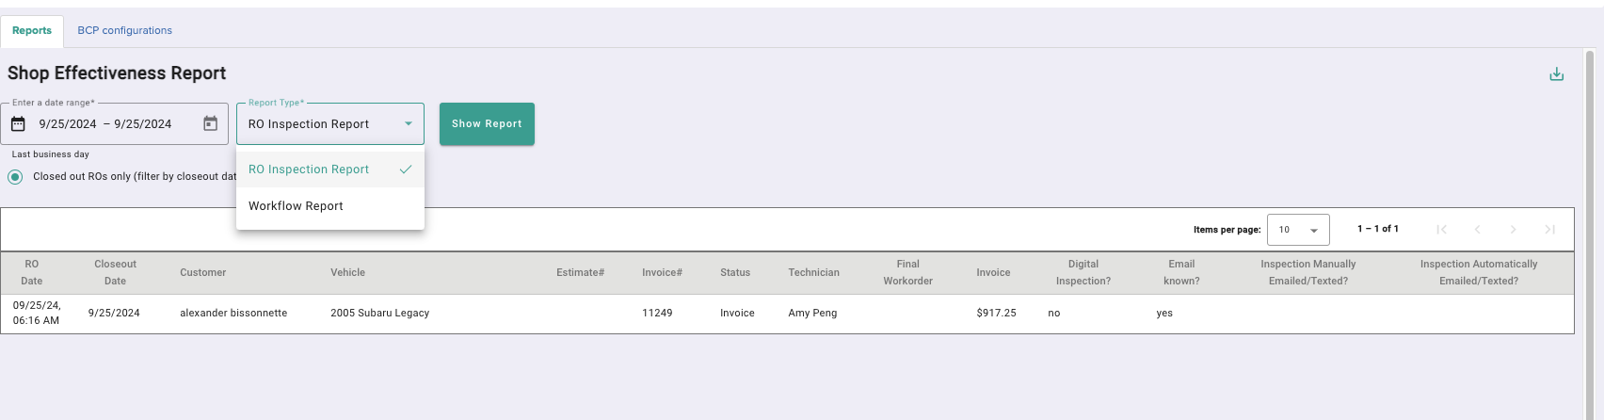The height and width of the screenshot is (420, 1604).
Task: Go to previous page of results
Action: [x=1477, y=229]
